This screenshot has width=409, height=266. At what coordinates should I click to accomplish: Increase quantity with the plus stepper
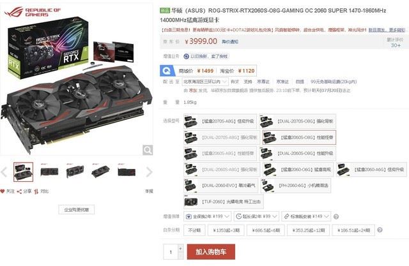tap(180, 248)
